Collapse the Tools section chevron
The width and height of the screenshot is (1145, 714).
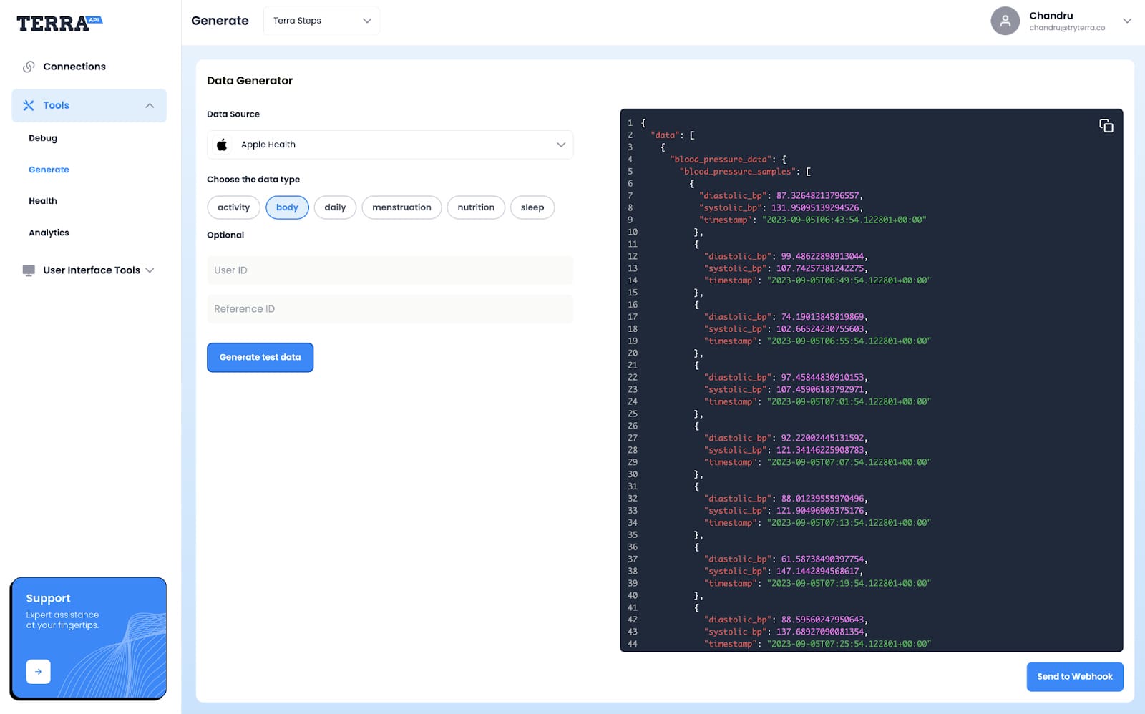point(150,105)
